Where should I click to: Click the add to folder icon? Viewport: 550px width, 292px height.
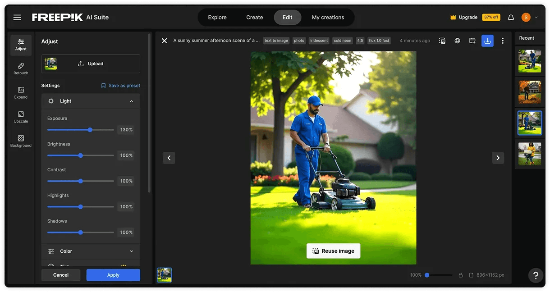pos(472,41)
